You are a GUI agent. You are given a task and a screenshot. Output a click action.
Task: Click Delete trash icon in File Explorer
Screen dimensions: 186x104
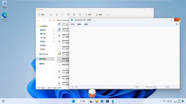[80, 14]
